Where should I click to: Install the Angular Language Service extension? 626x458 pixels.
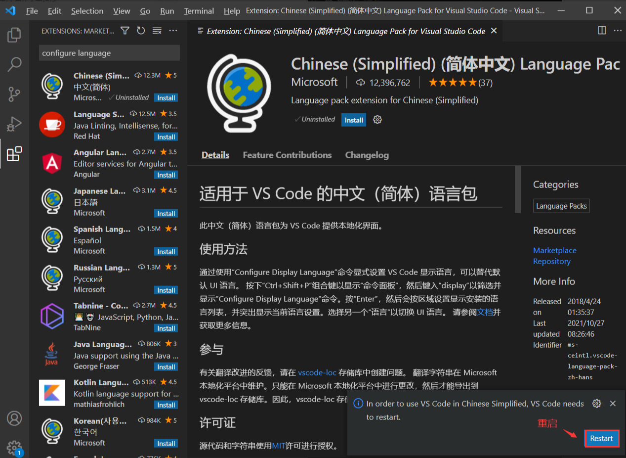(x=166, y=175)
